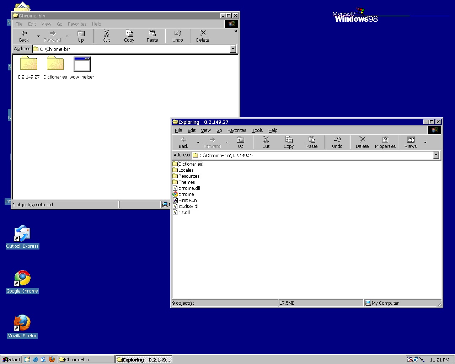The width and height of the screenshot is (455, 364).
Task: Click Delete in the Chrome-bin window toolbar
Action: tap(203, 36)
